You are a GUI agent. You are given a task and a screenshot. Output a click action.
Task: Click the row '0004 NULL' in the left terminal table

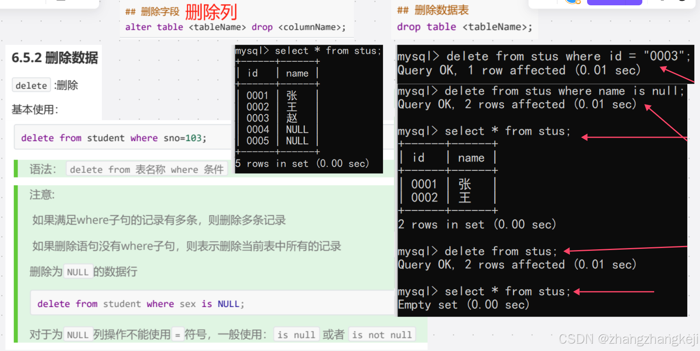tap(277, 130)
